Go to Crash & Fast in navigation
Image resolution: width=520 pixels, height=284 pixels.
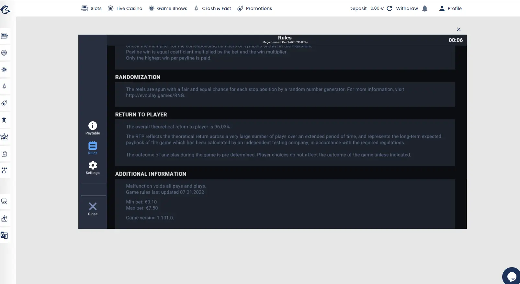[212, 8]
